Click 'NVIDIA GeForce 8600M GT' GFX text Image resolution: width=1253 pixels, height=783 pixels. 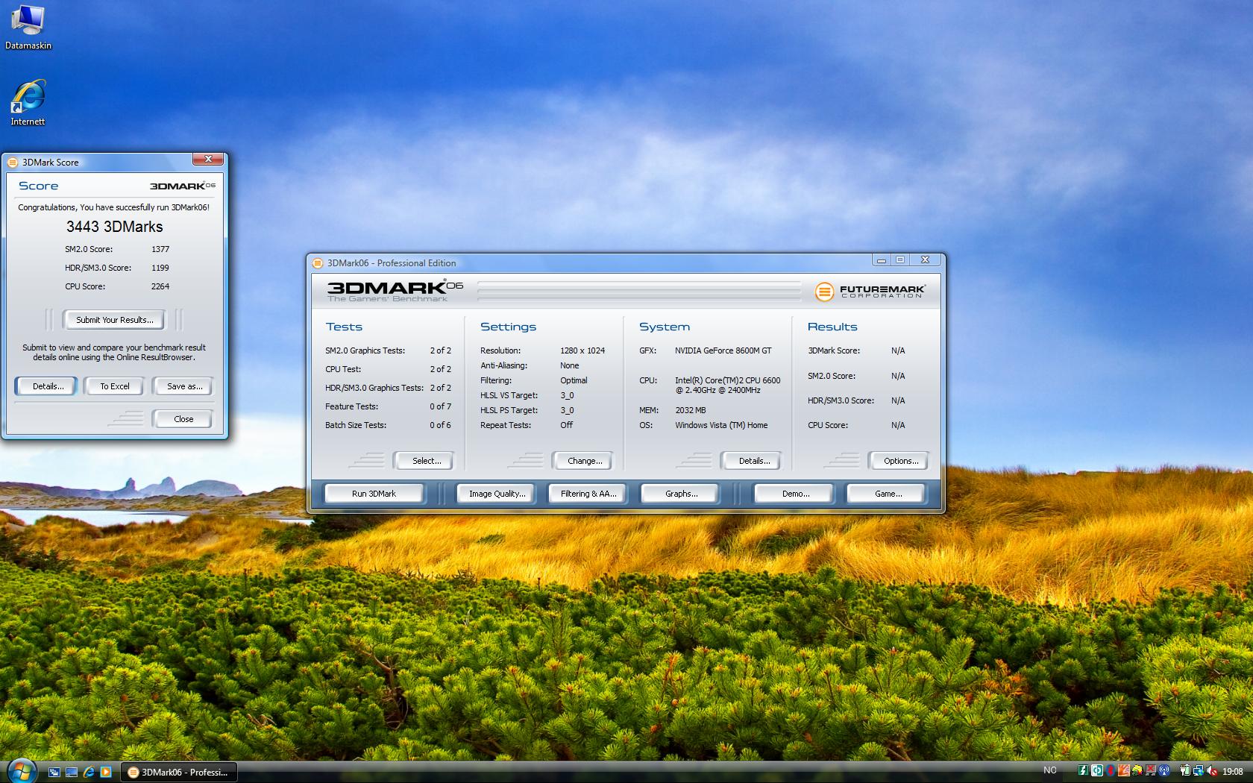[x=723, y=350]
